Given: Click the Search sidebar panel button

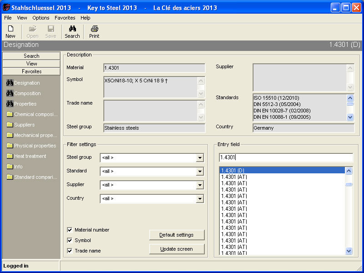Looking at the screenshot, I should 31,56.
